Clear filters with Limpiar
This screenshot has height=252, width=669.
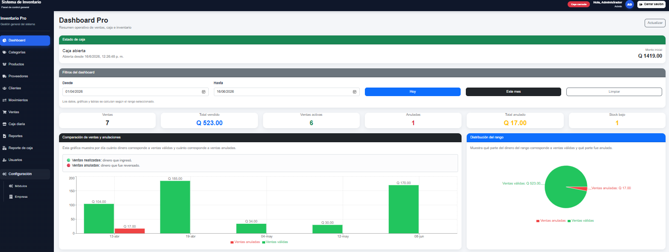(x=614, y=92)
